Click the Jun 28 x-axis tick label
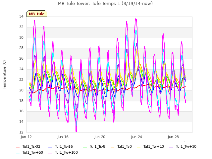 tap(173, 137)
